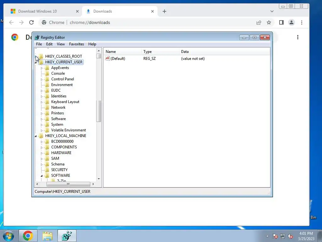Click the Chrome taskbar icon

[x=28, y=236]
